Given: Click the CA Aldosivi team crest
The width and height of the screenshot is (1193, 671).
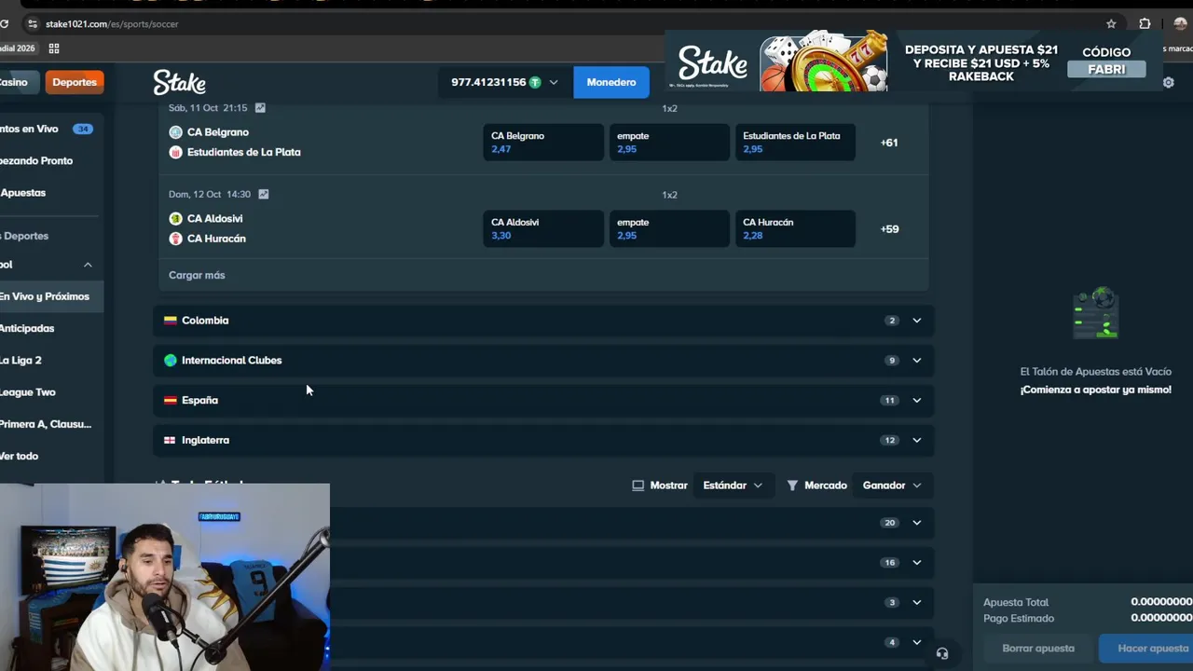Looking at the screenshot, I should (x=175, y=218).
